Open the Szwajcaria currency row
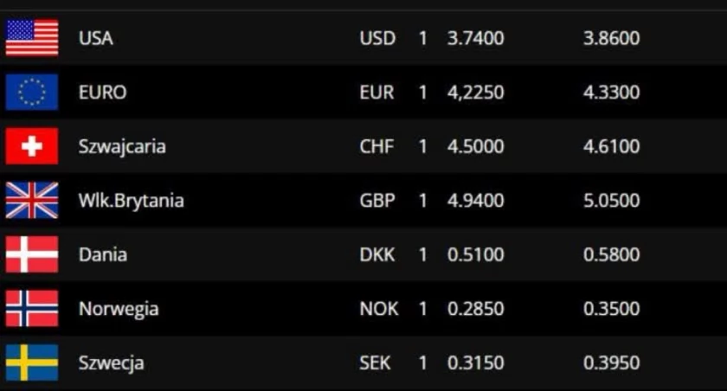Image resolution: width=727 pixels, height=391 pixels. pyautogui.click(x=363, y=146)
